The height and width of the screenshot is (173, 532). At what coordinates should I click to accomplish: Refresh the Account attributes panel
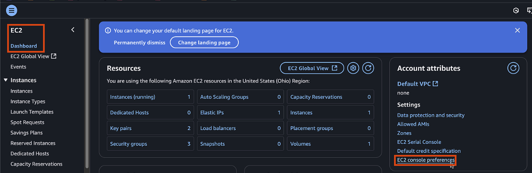click(x=513, y=68)
